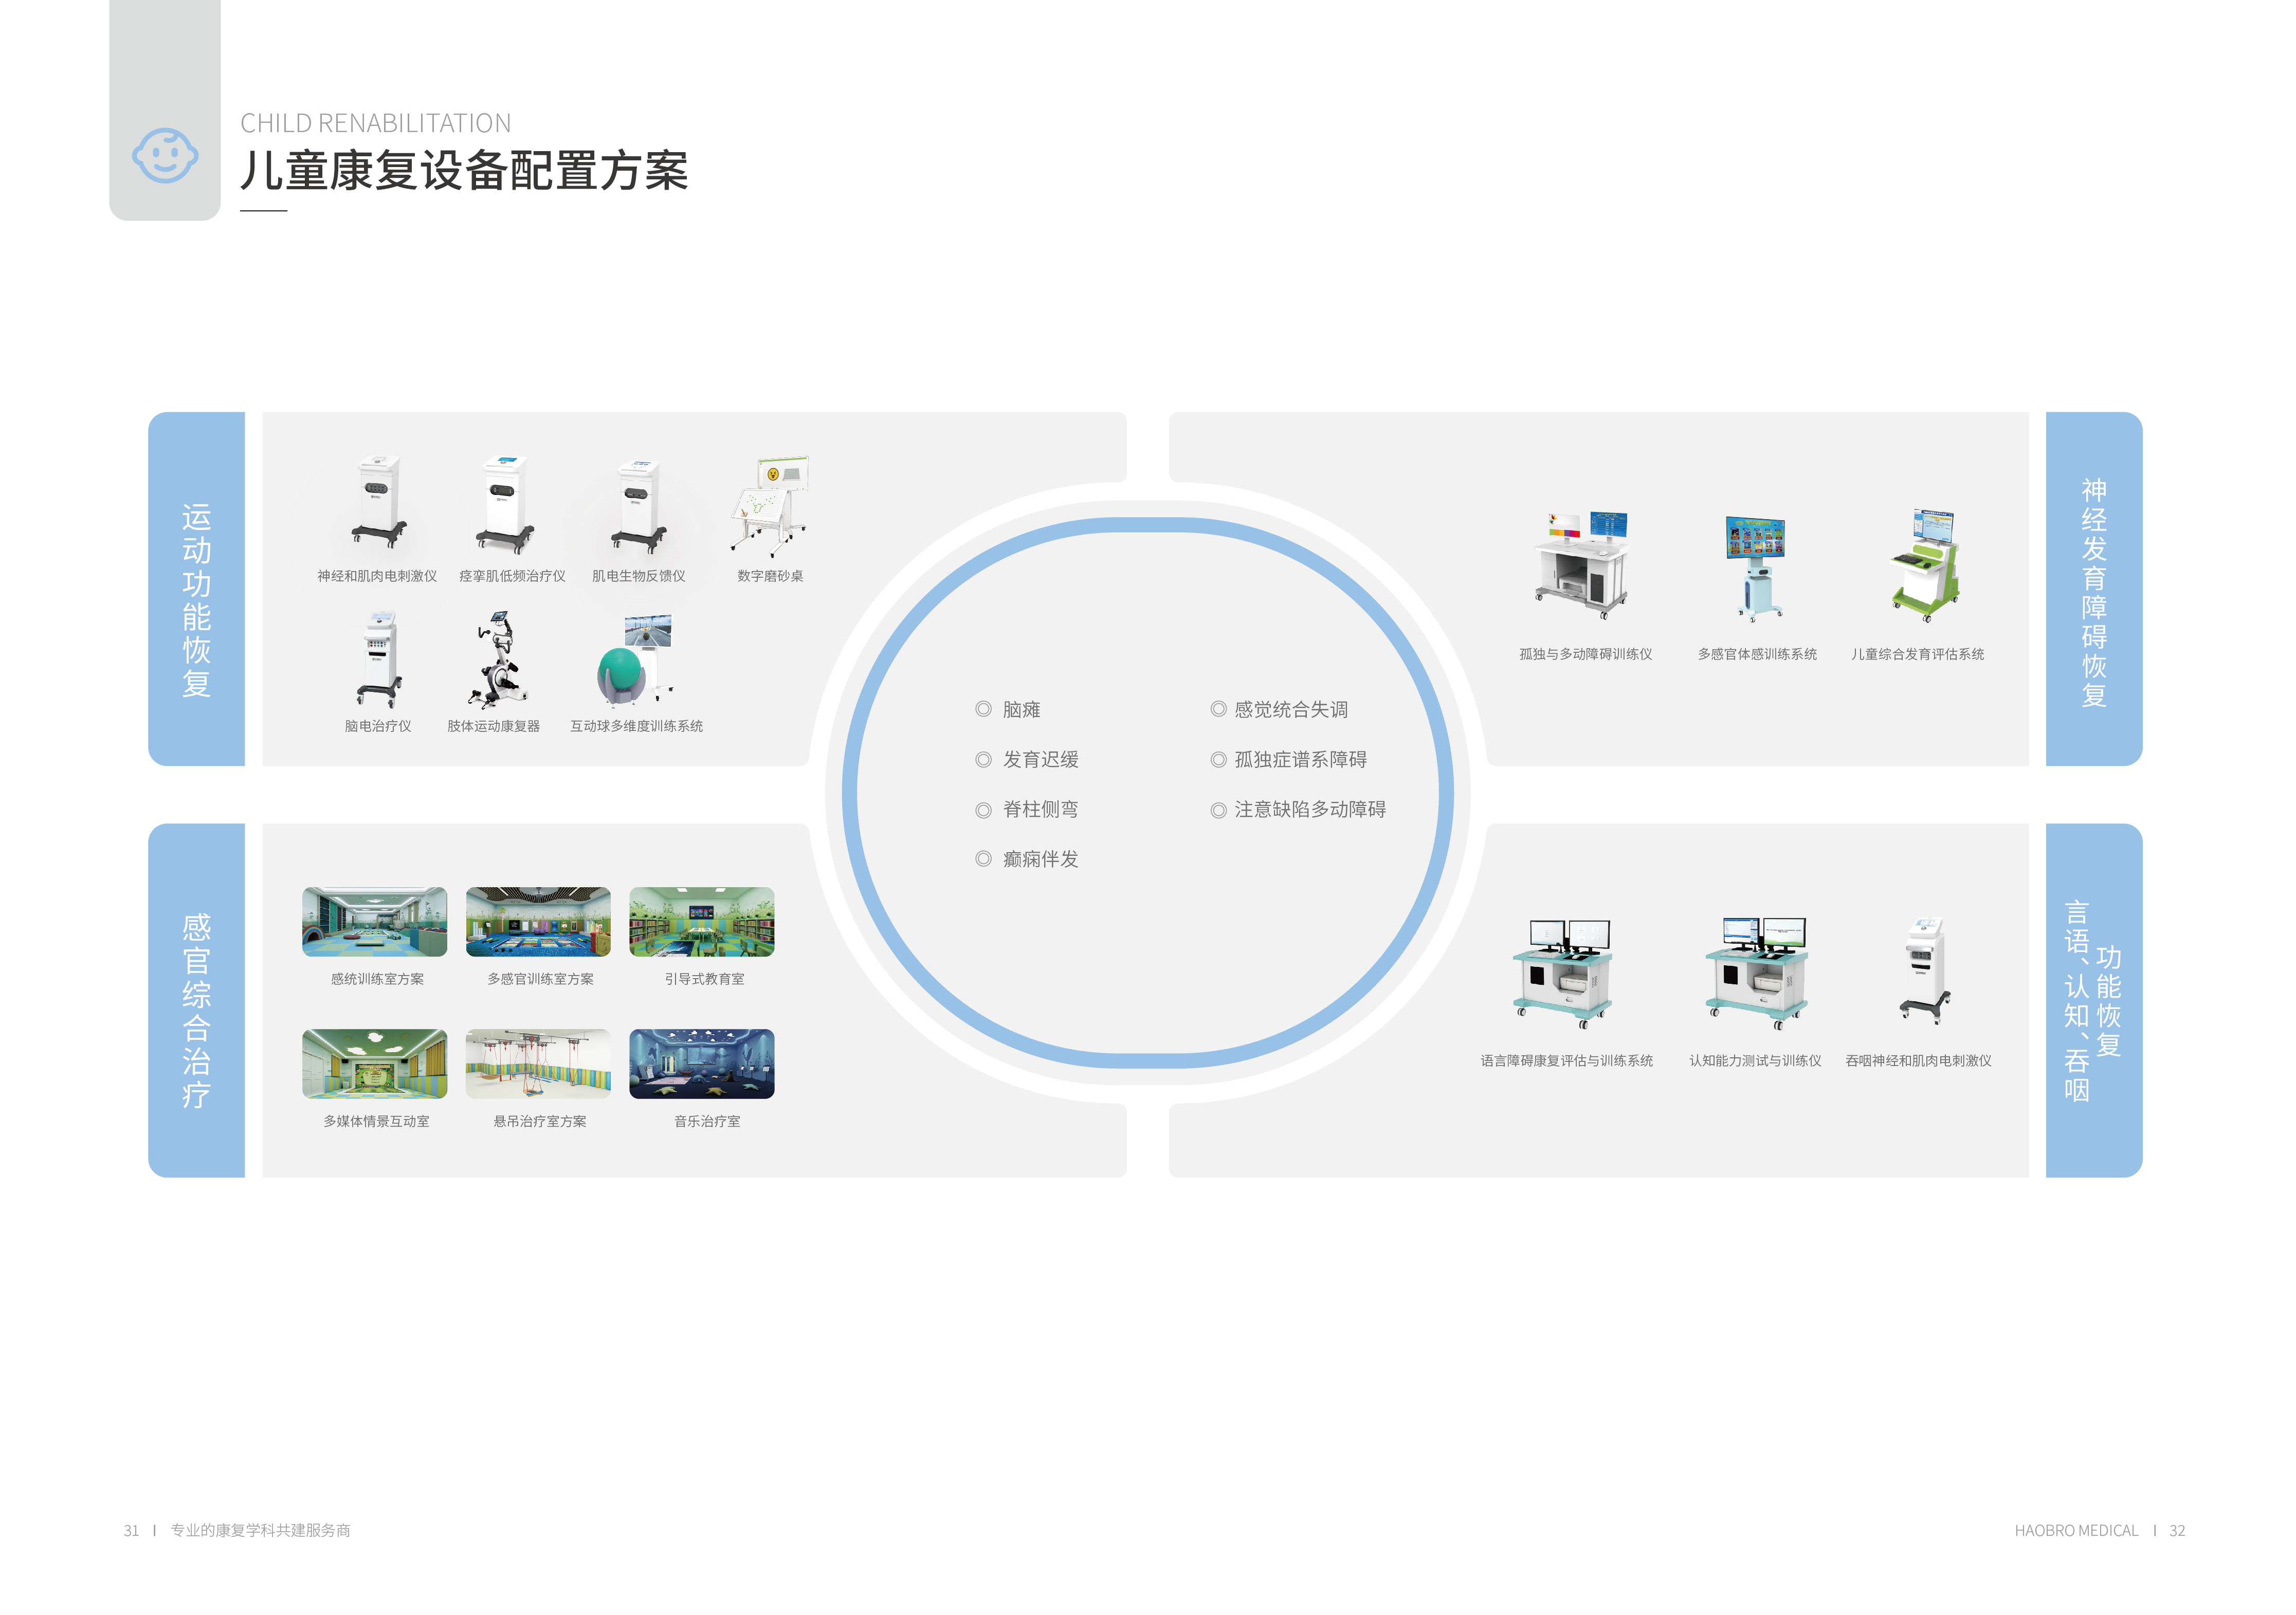Open the 音乐治疗室 room photo
The height and width of the screenshot is (1615, 2296).
point(702,1063)
